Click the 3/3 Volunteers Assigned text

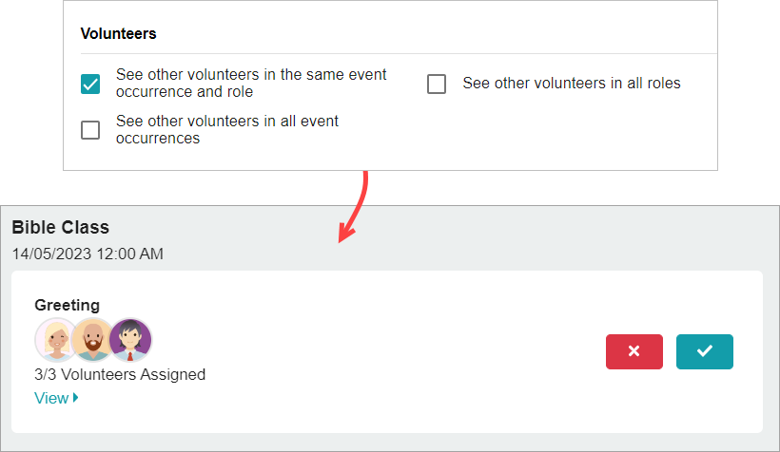(120, 374)
